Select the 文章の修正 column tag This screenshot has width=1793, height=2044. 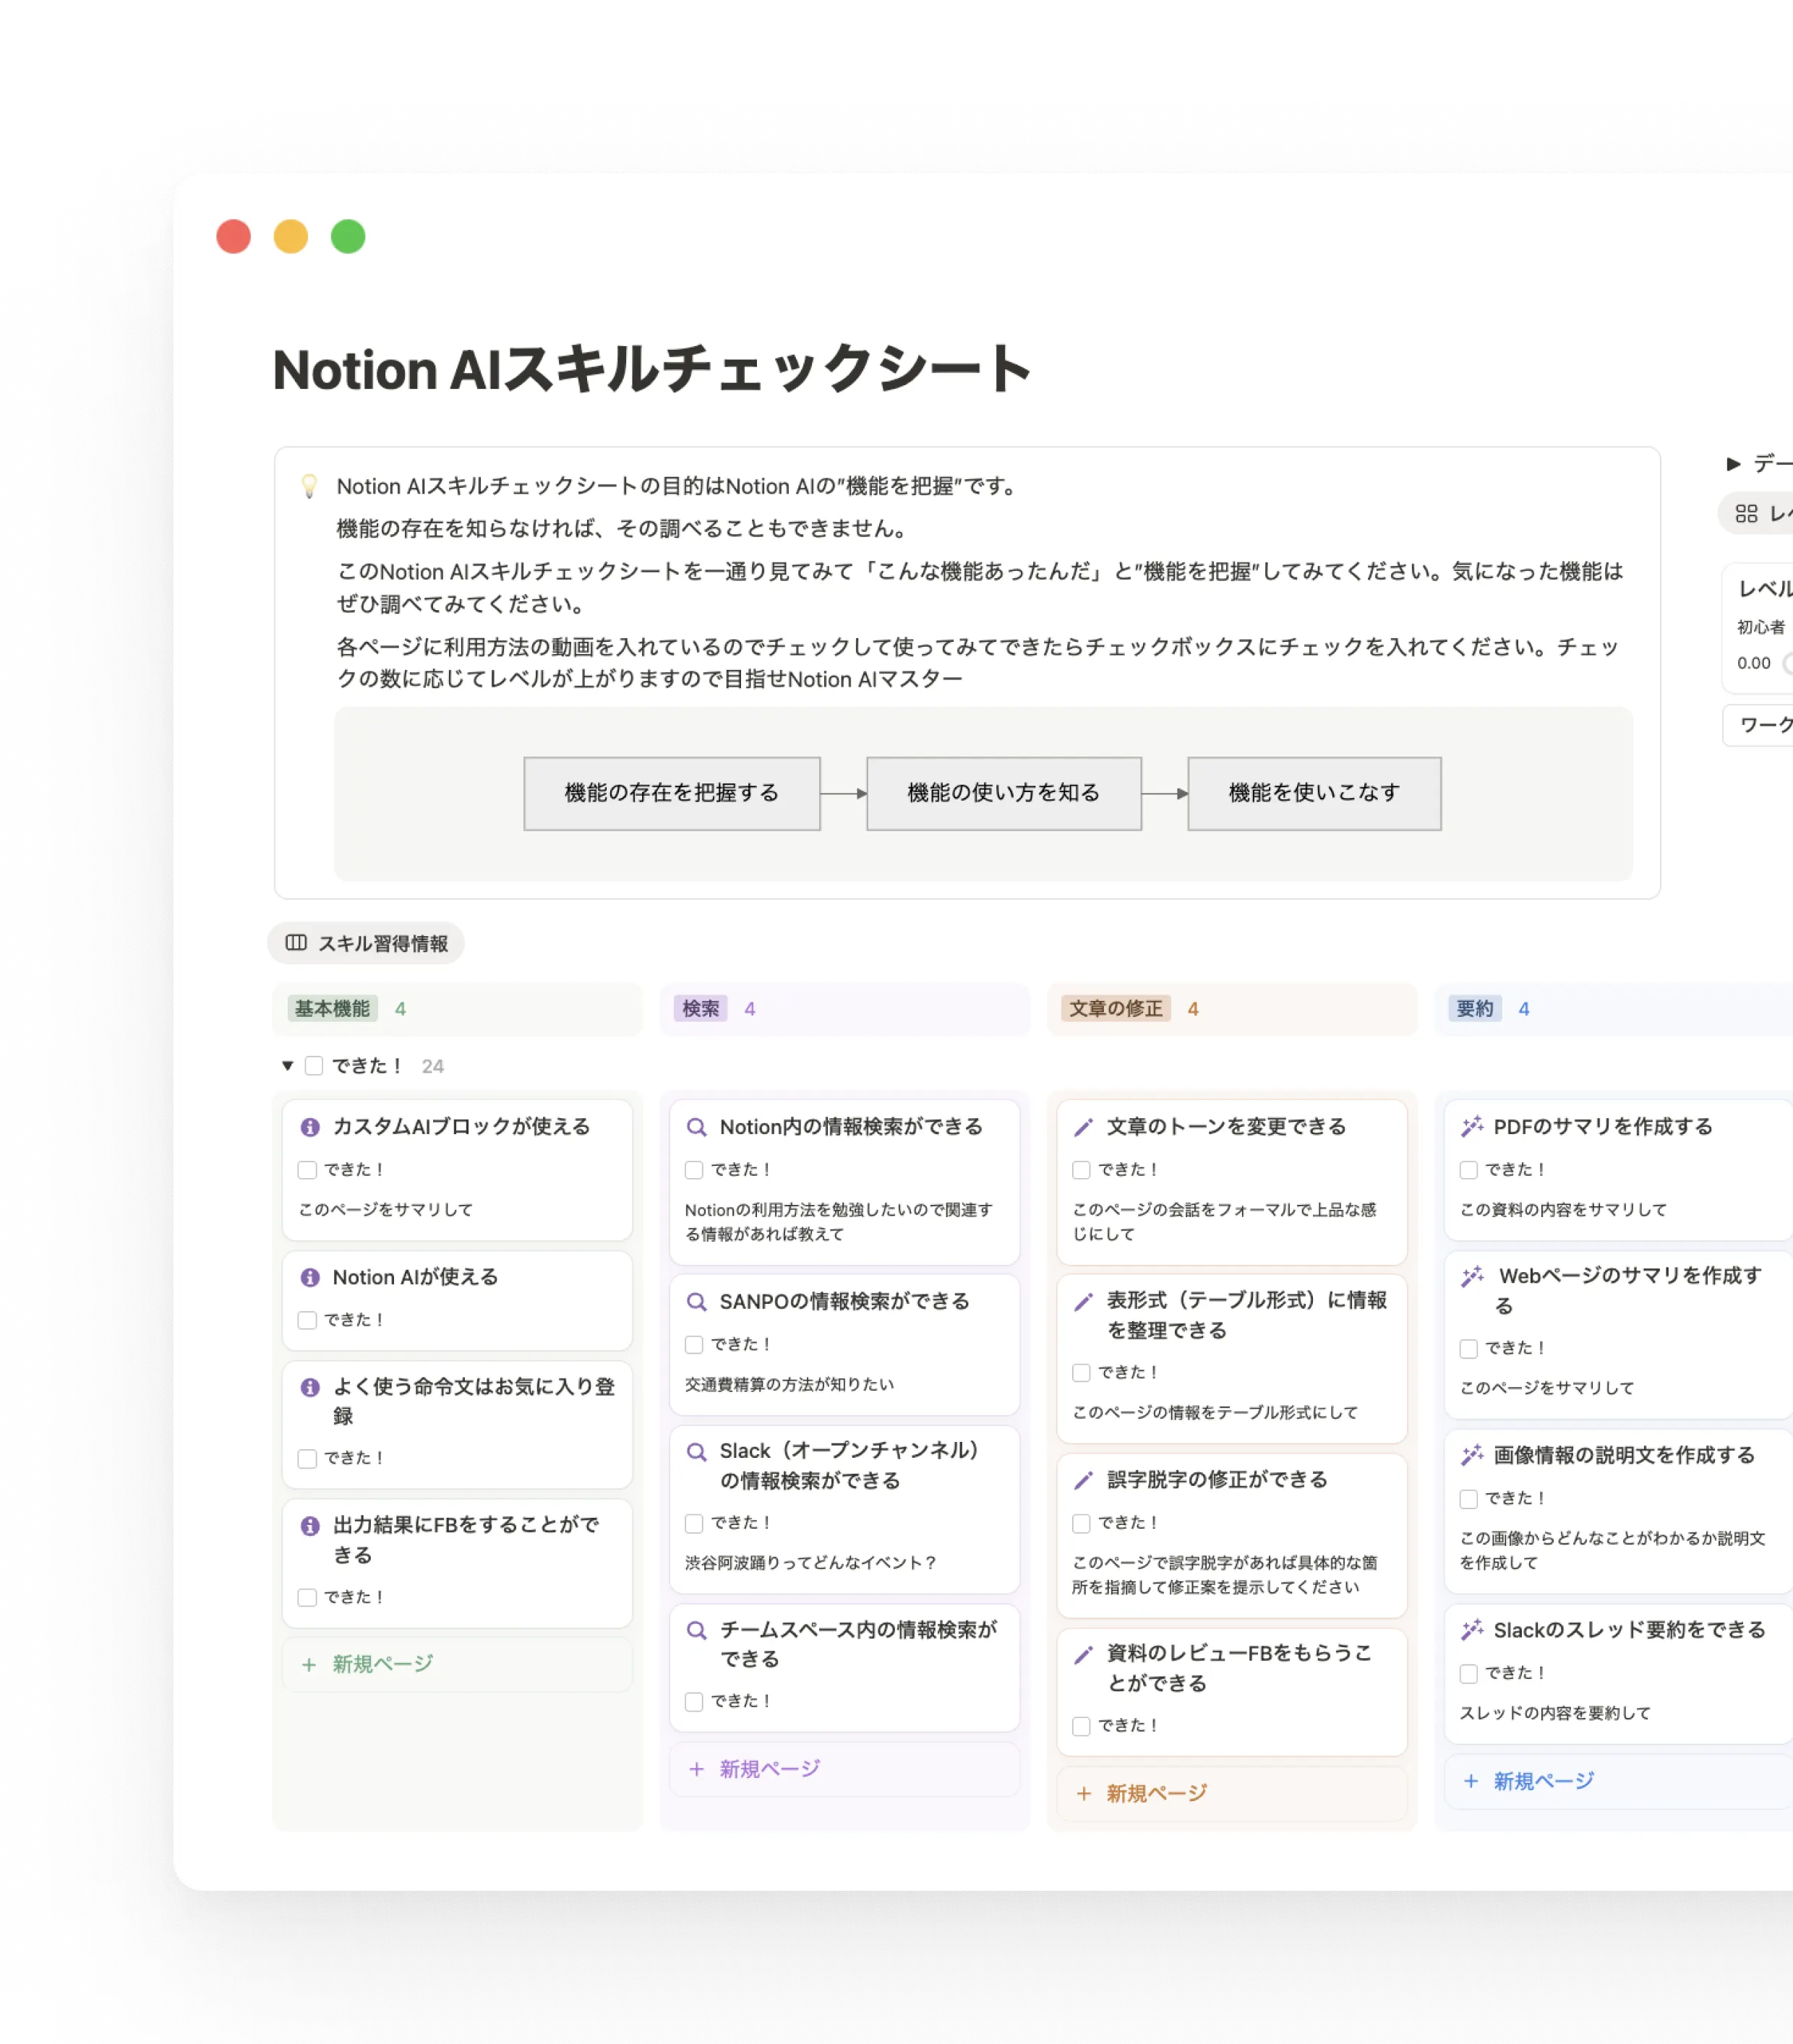click(1116, 1009)
